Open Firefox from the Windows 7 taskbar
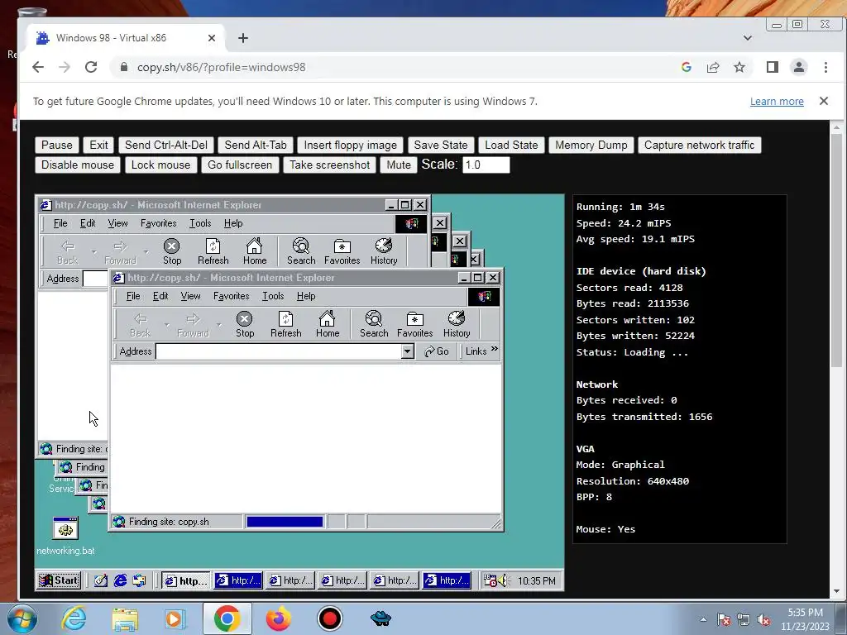847x635 pixels. [x=278, y=618]
